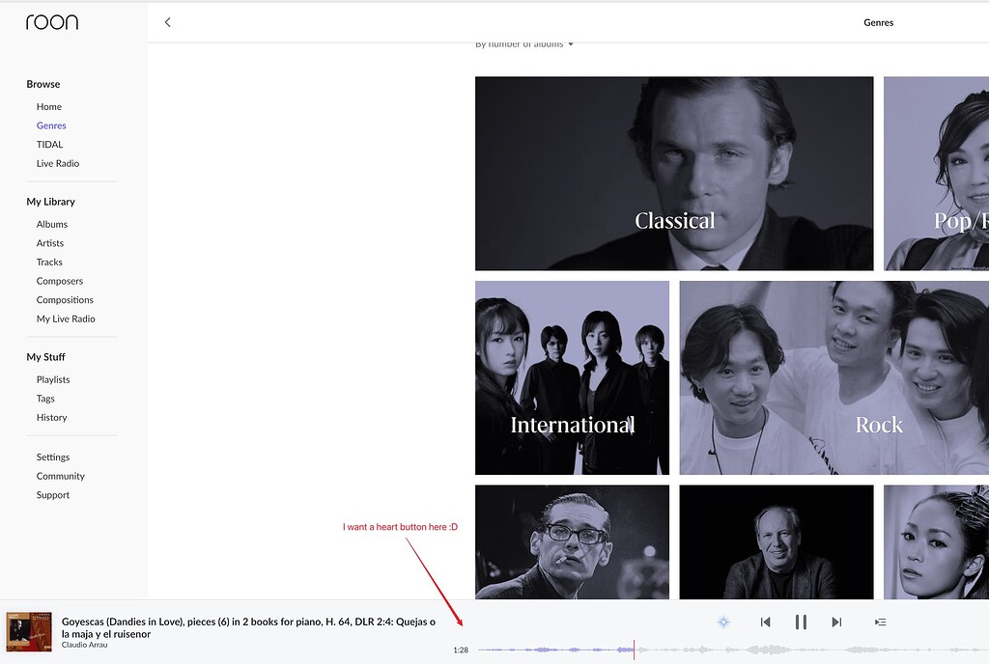Open Roon Settings
Viewport: 989px width, 664px height.
(x=52, y=456)
